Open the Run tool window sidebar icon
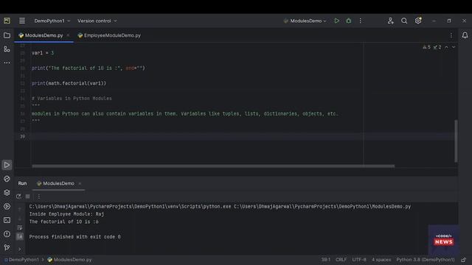Viewport: 472px width, 265px height. pyautogui.click(x=7, y=165)
